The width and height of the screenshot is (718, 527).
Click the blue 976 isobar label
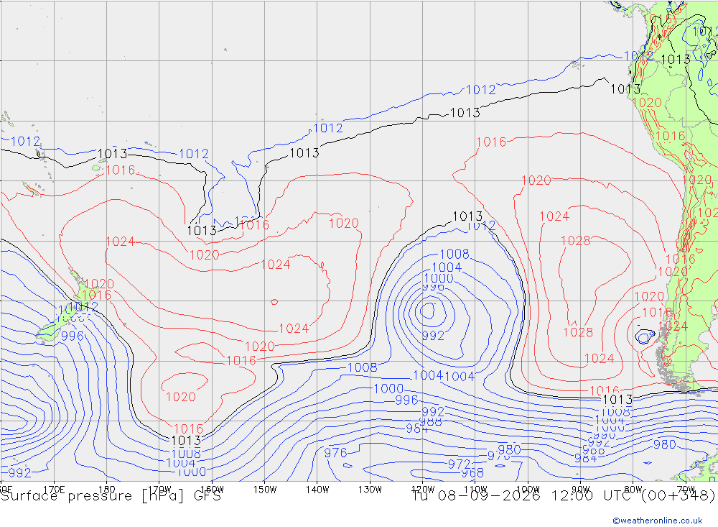tap(335, 453)
